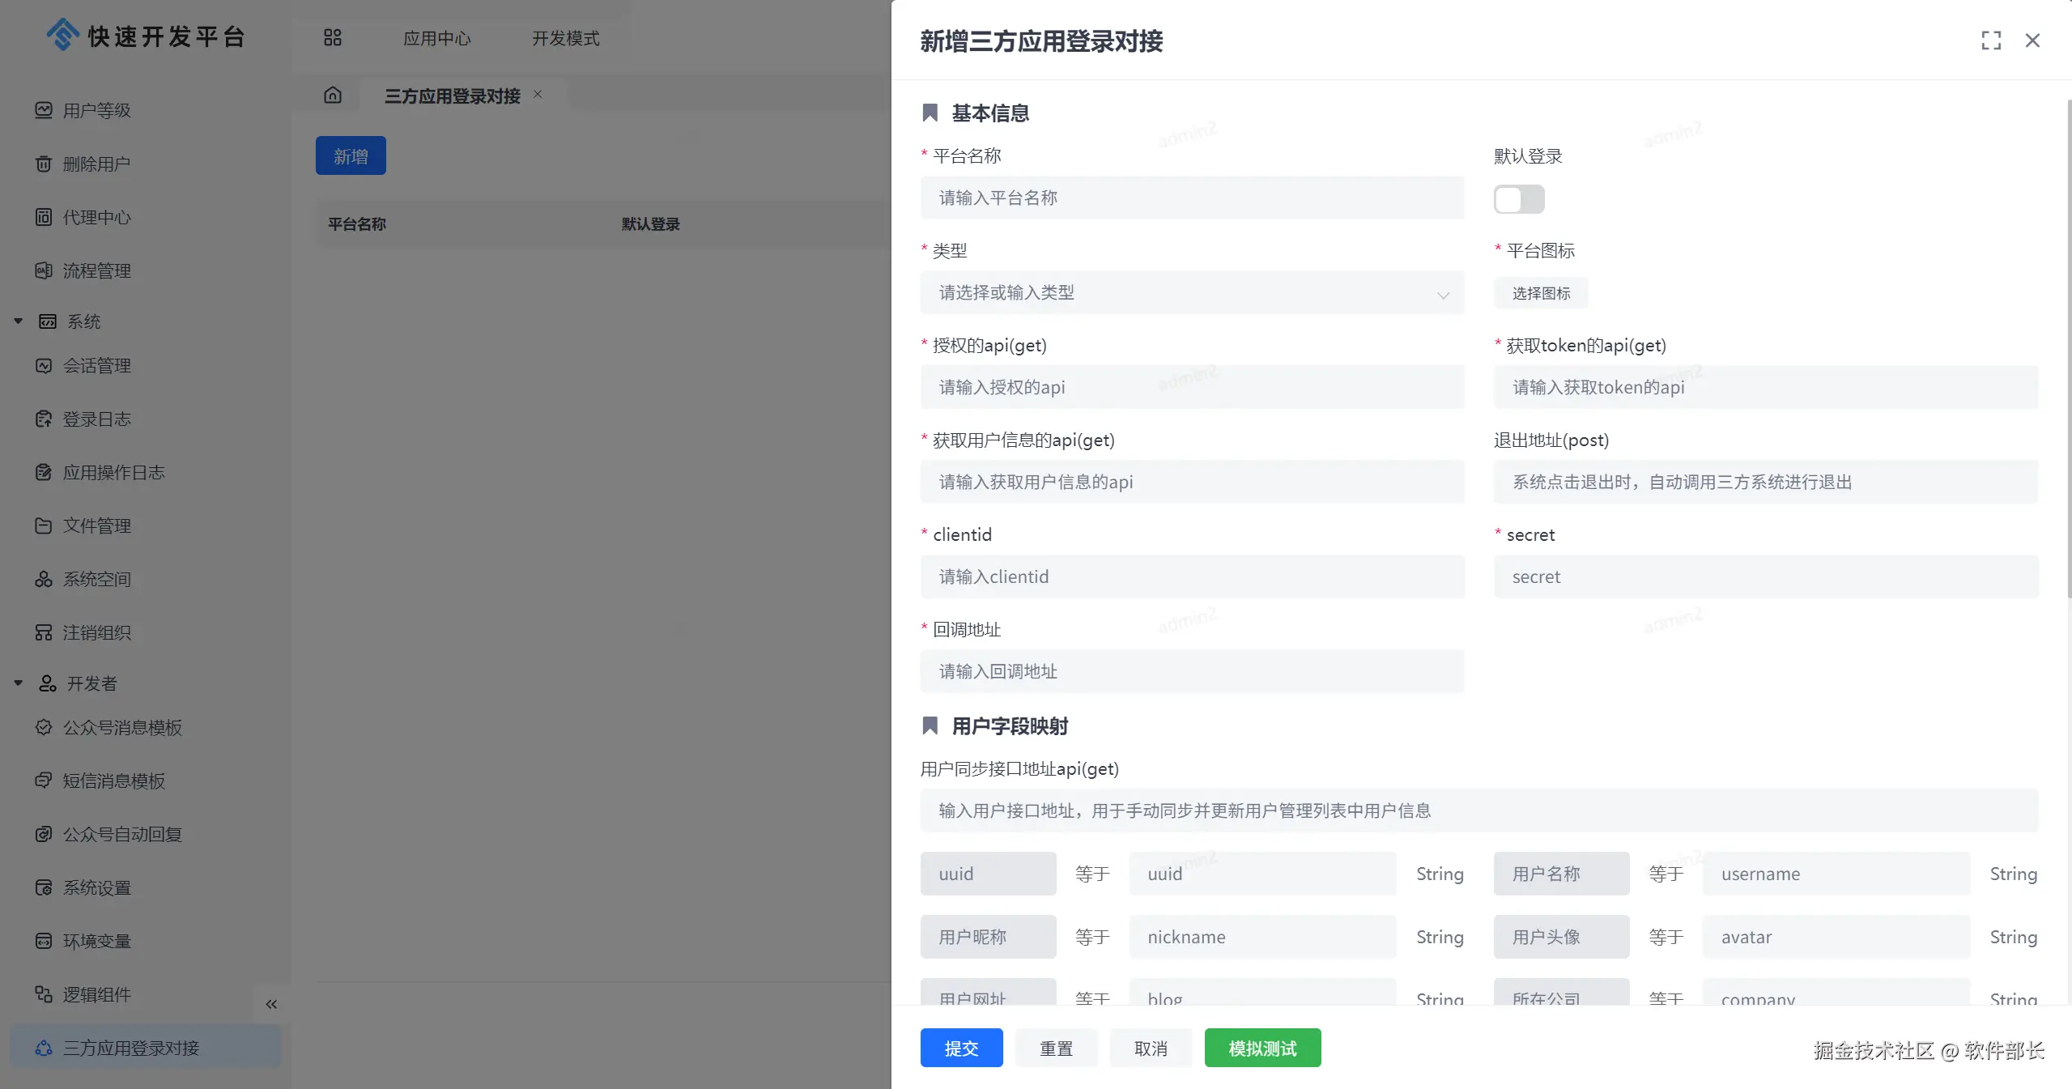
Task: Open the apps grid icon in the header
Action: click(333, 37)
